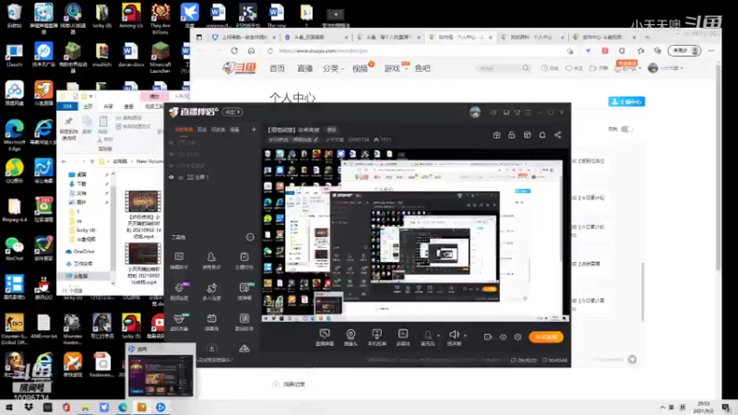The height and width of the screenshot is (415, 738).
Task: Open the Edge browser three-dot menu
Action: pos(711,51)
